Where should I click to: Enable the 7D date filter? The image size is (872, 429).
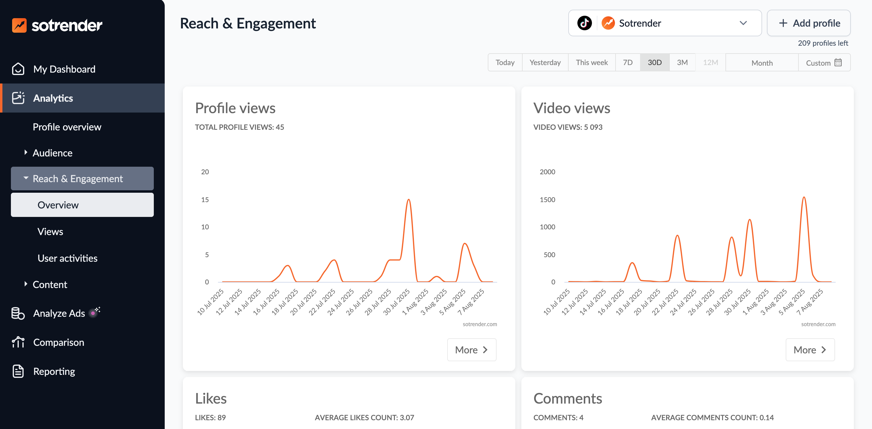click(x=628, y=62)
